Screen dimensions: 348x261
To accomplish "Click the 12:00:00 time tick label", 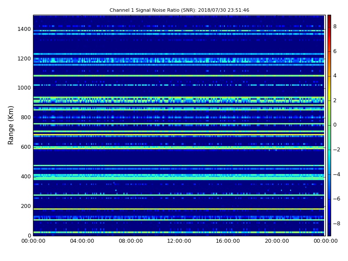I will click(x=179, y=241).
